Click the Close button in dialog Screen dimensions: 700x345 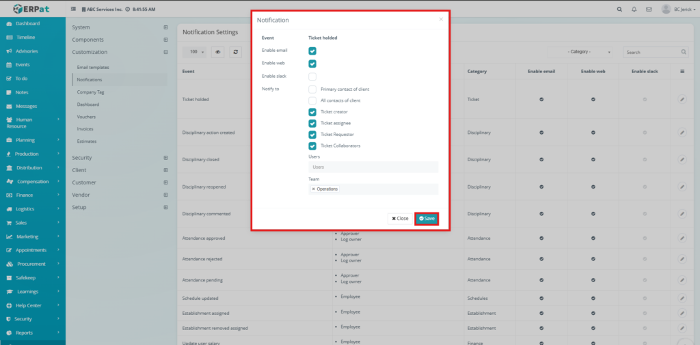[x=400, y=219]
